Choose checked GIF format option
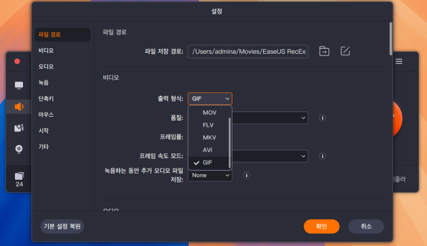Viewport: 427px width, 246px height. (209, 163)
